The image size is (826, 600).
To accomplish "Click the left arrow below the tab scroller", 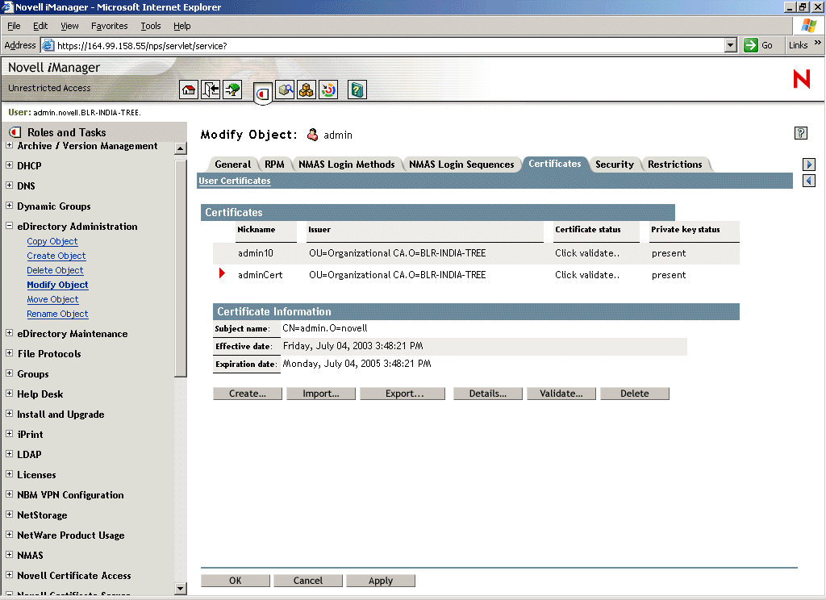I will [809, 181].
